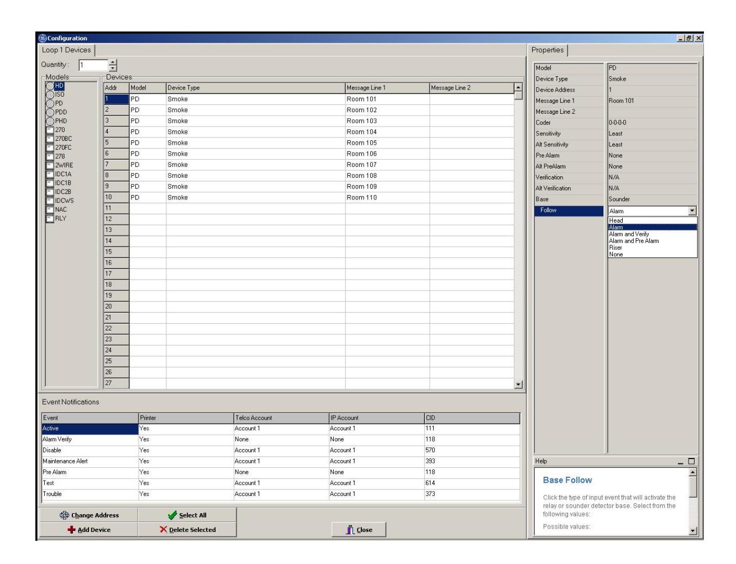The width and height of the screenshot is (736, 564).
Task: Select empty device row address 15
Action: coord(117,252)
